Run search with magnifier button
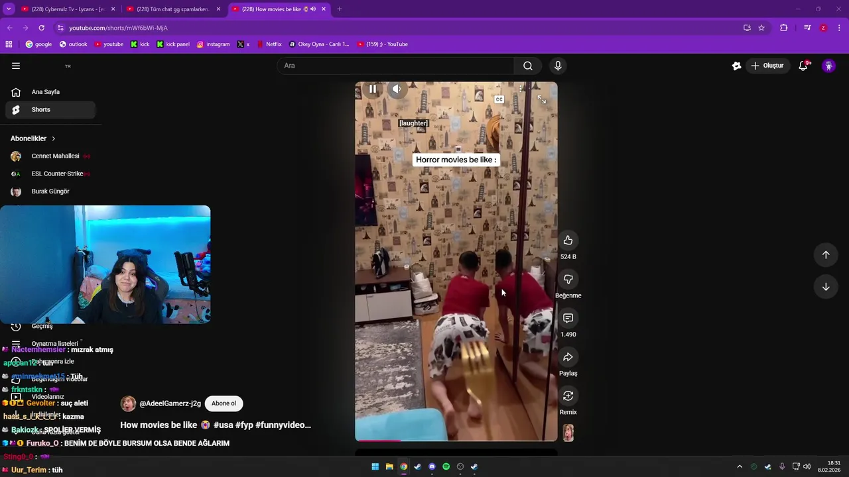The height and width of the screenshot is (477, 849). coord(528,66)
